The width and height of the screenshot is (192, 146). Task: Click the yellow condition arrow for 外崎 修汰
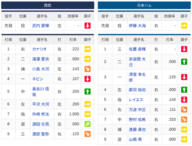[88, 114]
